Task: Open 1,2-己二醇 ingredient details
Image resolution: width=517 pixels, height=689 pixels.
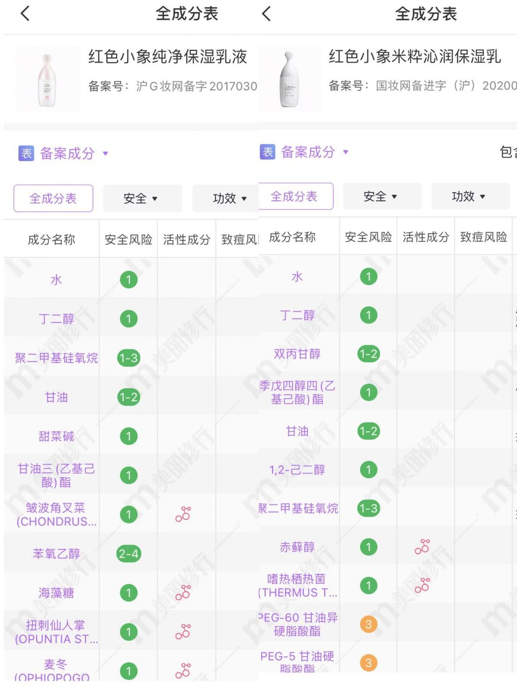Action: 297,470
